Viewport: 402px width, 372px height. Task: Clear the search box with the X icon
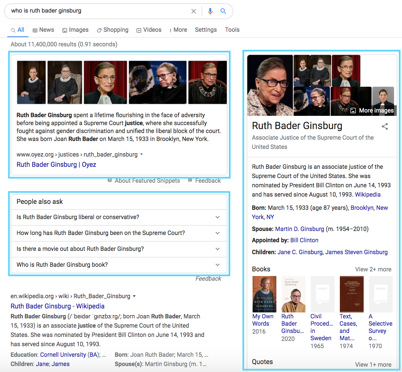click(x=194, y=11)
